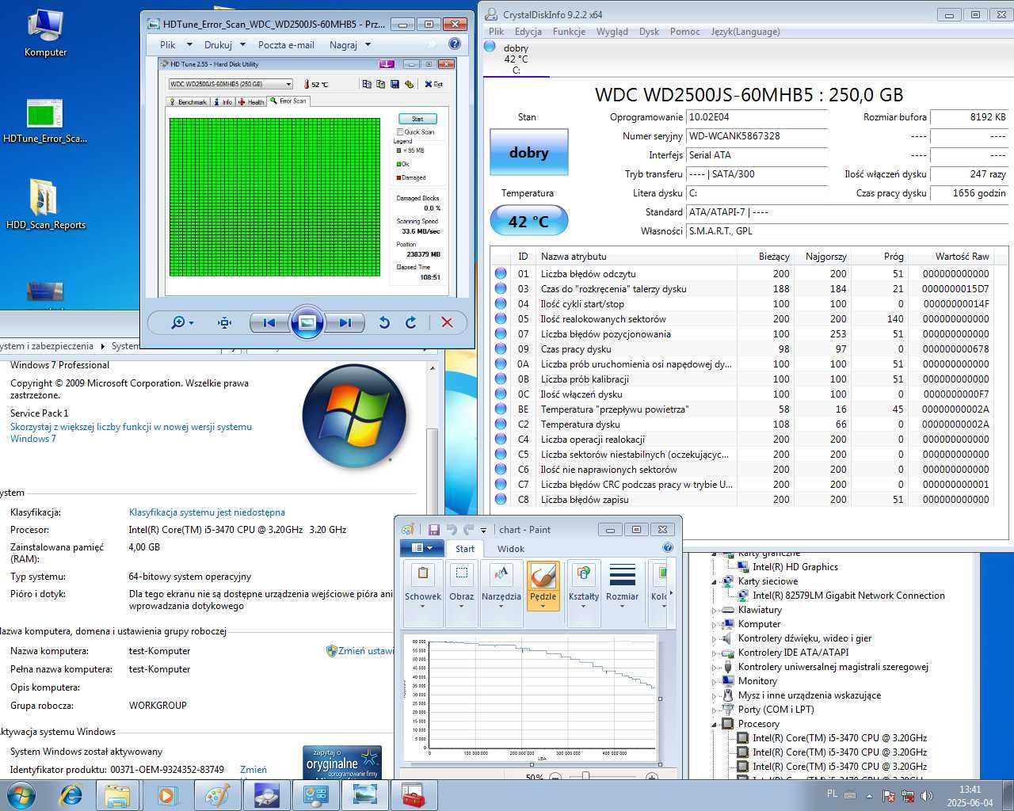Open Drukuj menu in Photo Viewer
This screenshot has width=1014, height=811.
coord(224,45)
